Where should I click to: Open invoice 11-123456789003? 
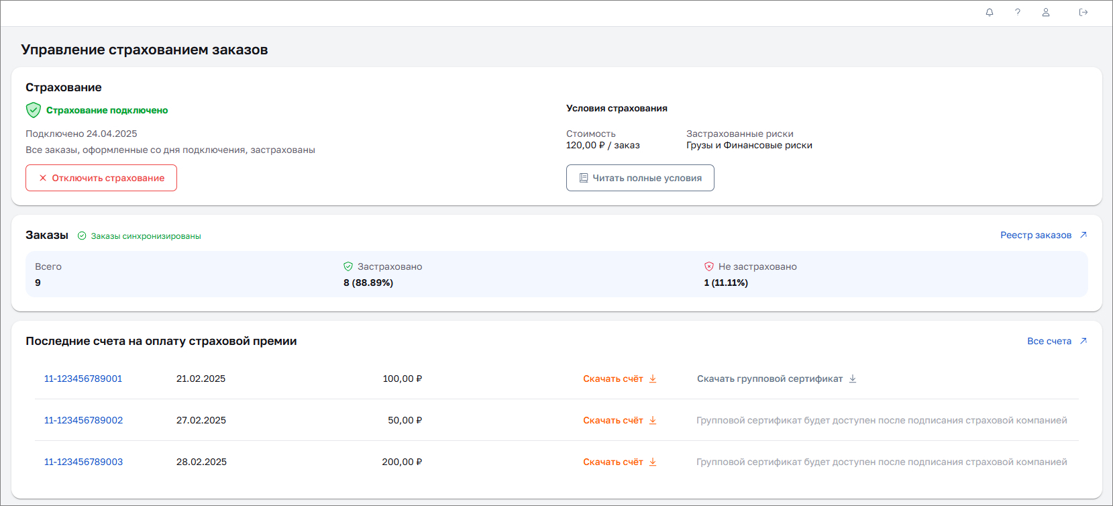[83, 462]
